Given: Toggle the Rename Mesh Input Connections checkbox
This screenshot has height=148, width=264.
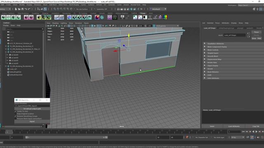Looking at the screenshot, I should [x=16, y=119].
